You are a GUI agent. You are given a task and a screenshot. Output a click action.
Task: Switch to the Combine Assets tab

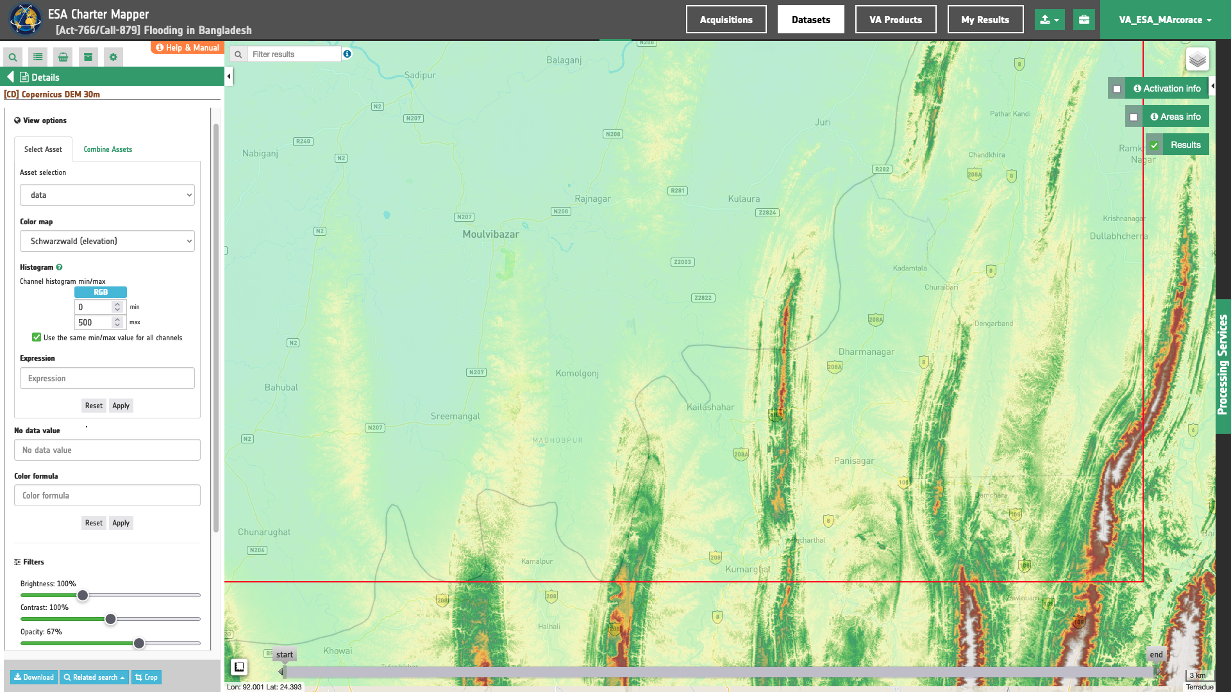(108, 149)
